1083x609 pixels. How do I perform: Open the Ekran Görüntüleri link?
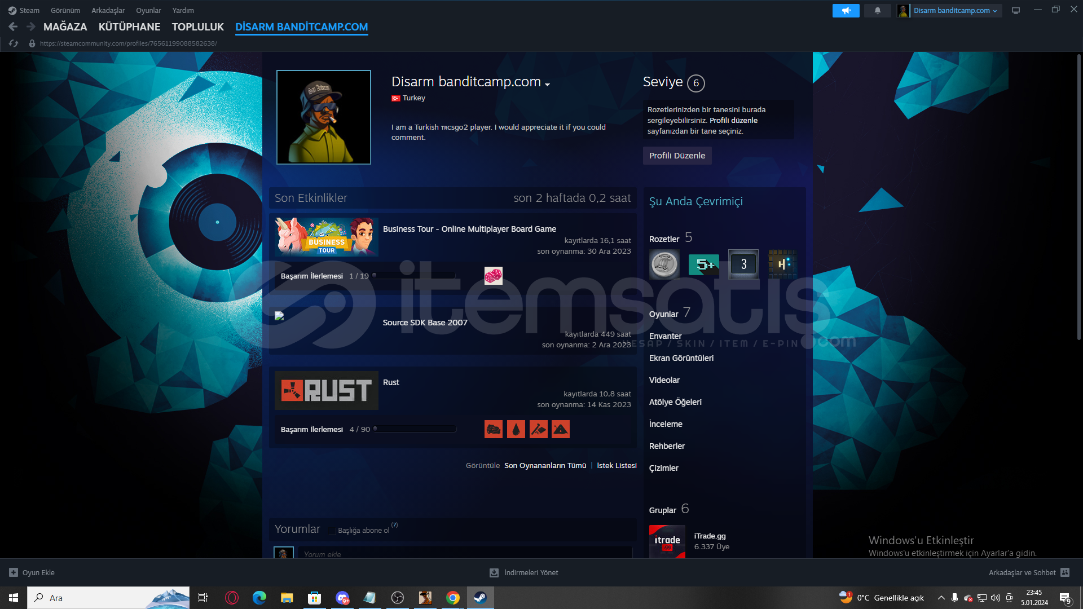click(681, 358)
